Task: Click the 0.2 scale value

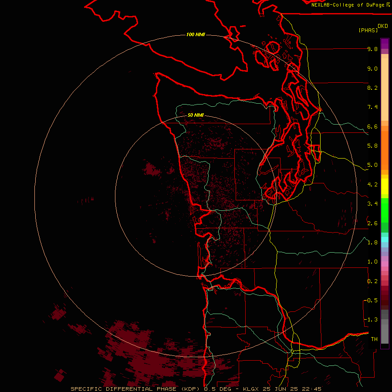Action: (372, 281)
